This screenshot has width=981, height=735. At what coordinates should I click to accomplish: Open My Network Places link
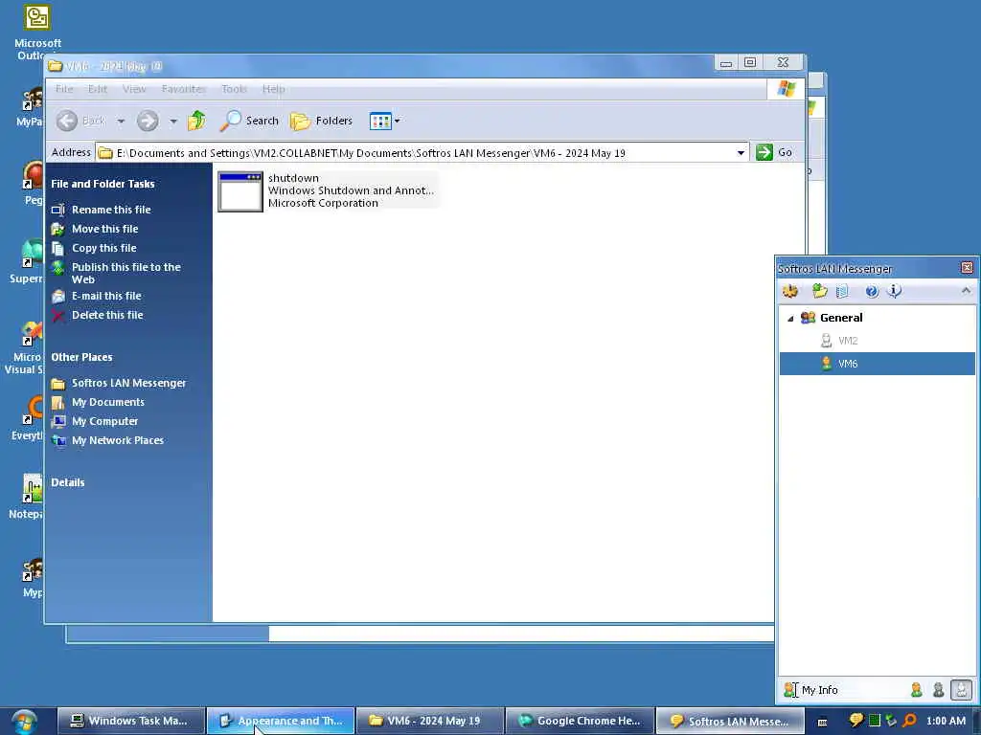118,440
